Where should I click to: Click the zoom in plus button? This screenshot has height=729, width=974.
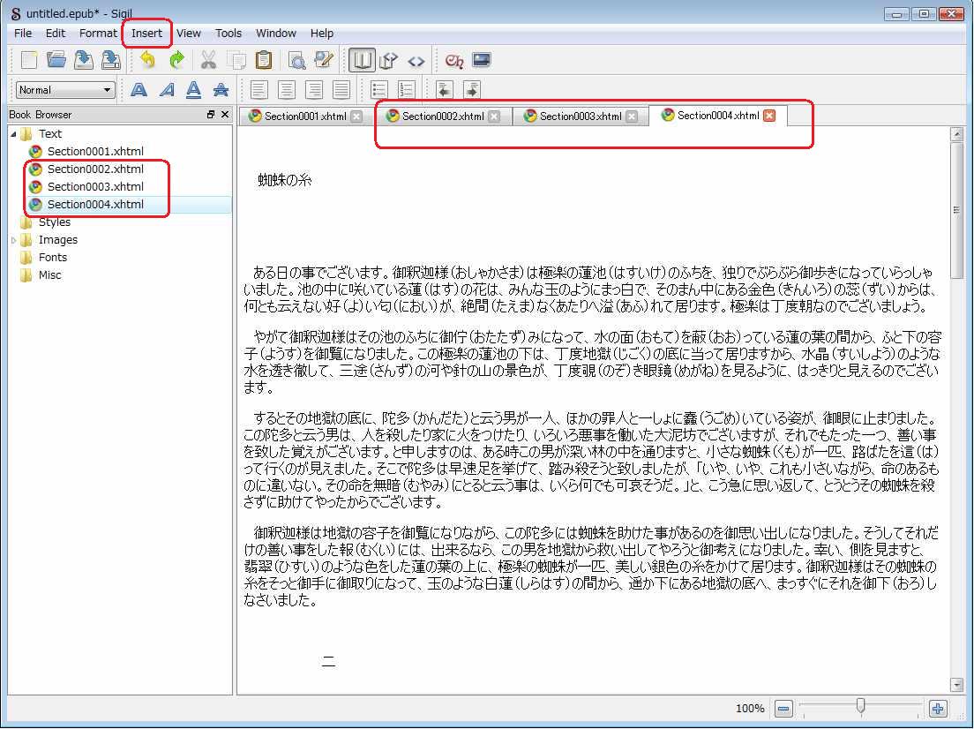(x=938, y=708)
